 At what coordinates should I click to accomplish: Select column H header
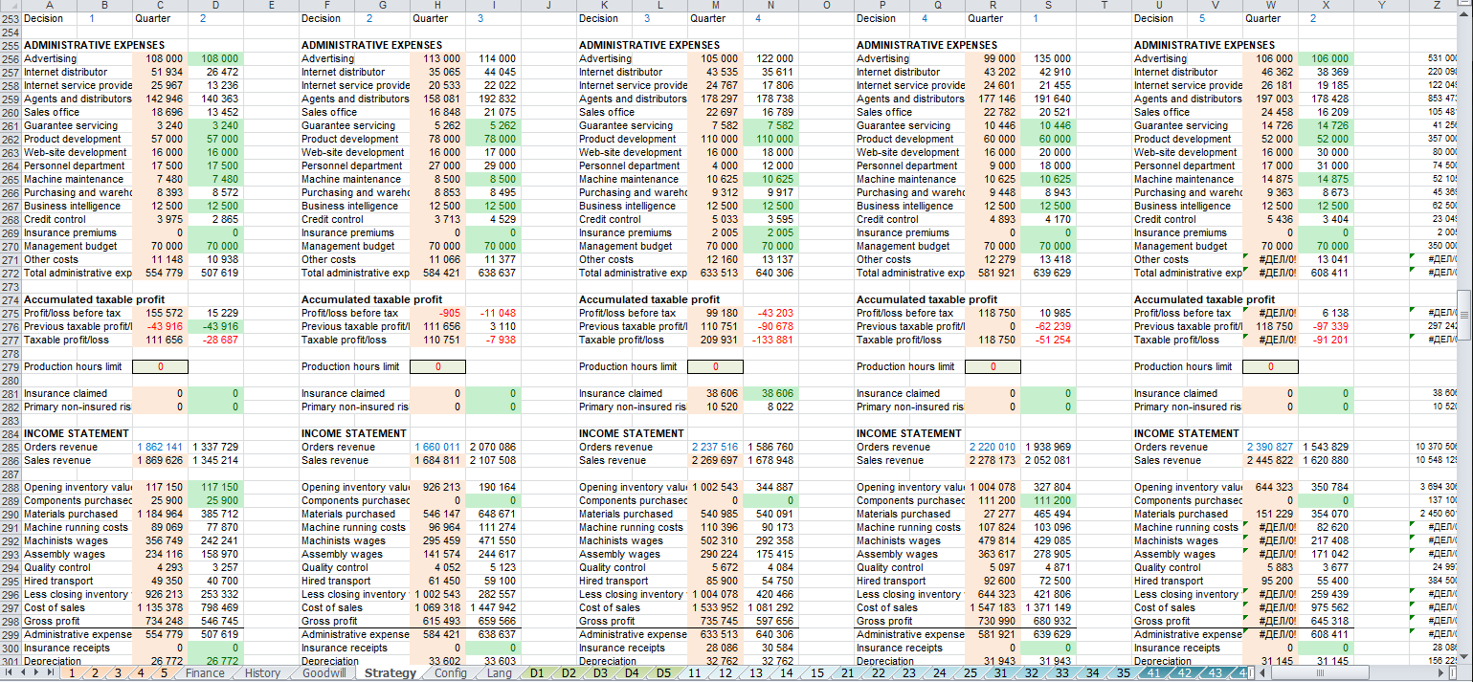point(438,5)
